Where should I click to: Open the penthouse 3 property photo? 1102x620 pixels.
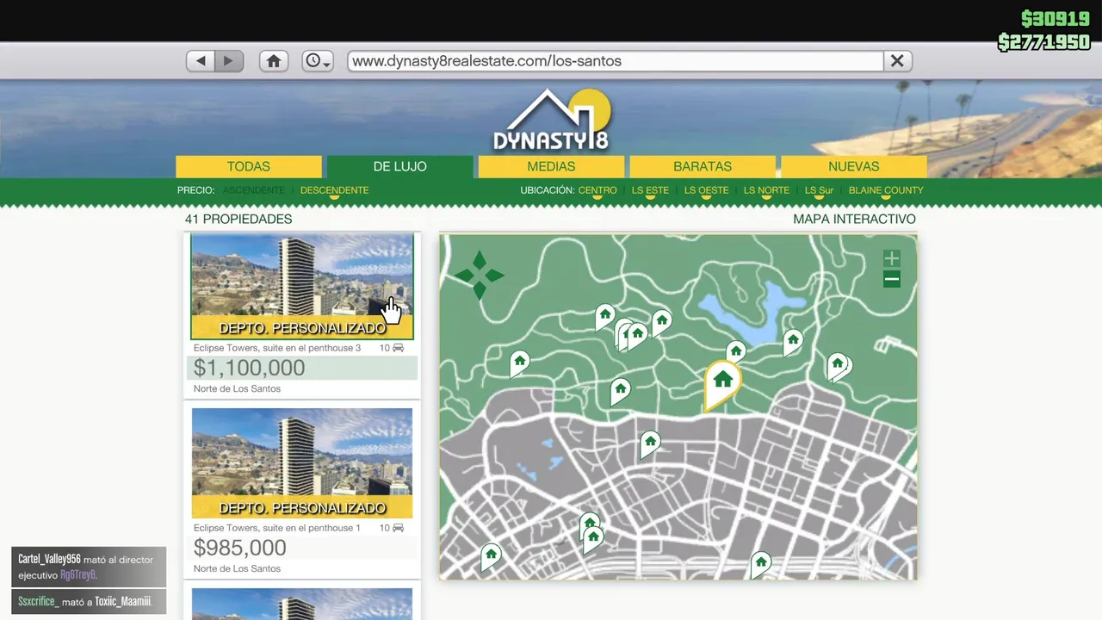302,287
